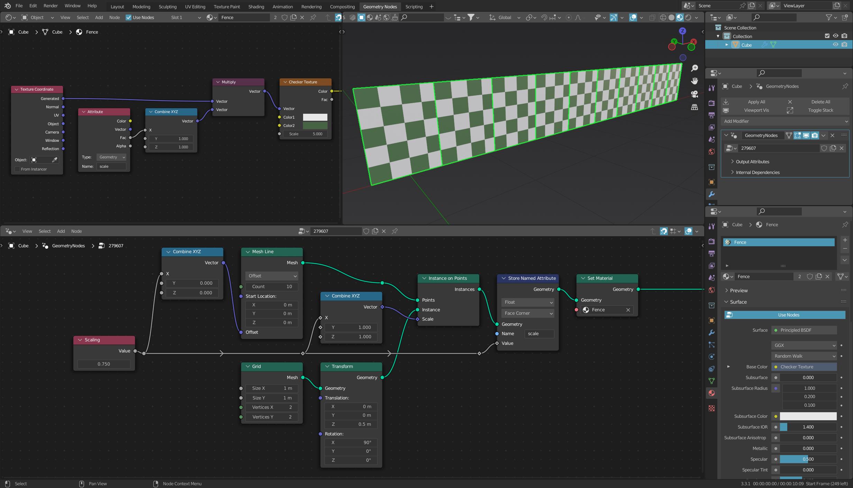The height and width of the screenshot is (488, 853).
Task: Switch to the Shading workspace tab
Action: pos(256,7)
